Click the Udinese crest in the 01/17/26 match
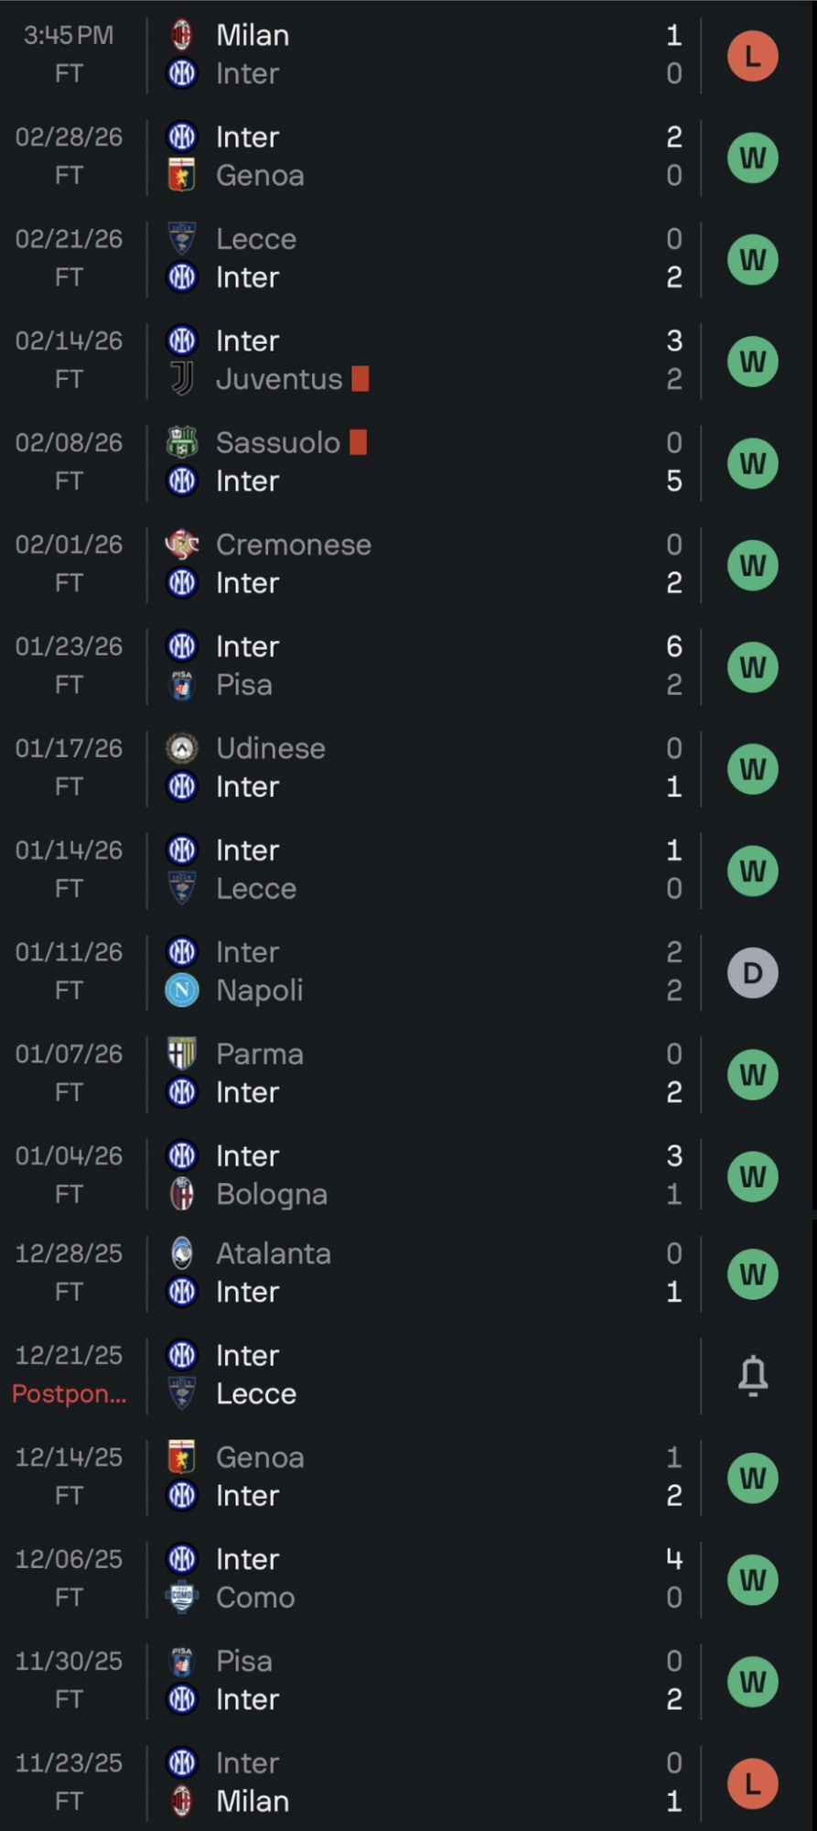This screenshot has height=1831, width=817. tap(182, 749)
